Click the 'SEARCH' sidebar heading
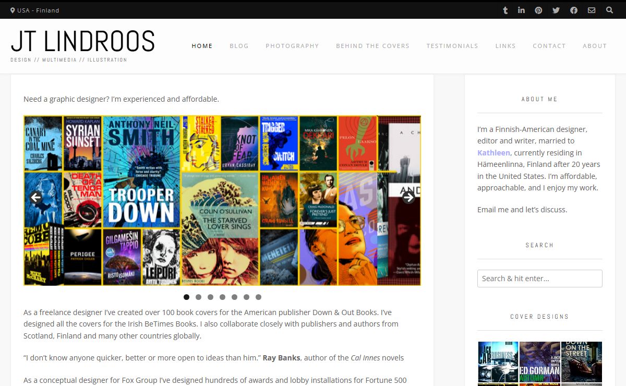The width and height of the screenshot is (626, 386). click(x=540, y=245)
